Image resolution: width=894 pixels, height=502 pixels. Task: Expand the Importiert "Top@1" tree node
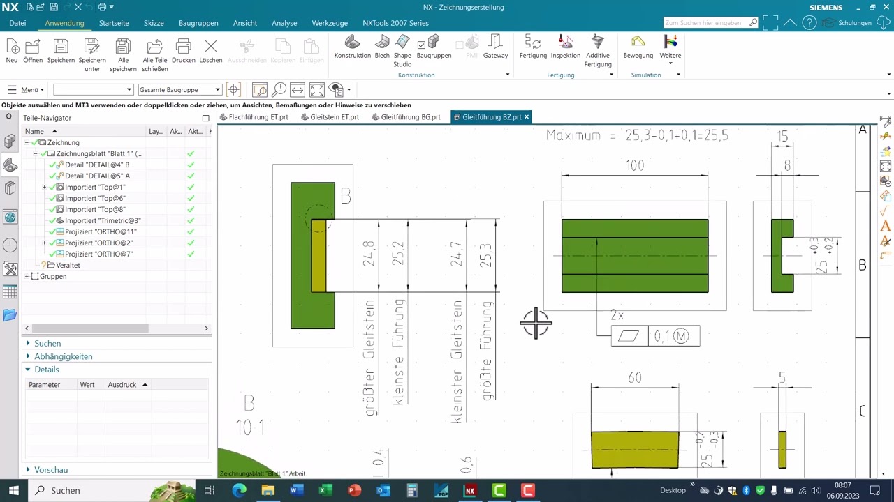(x=45, y=187)
